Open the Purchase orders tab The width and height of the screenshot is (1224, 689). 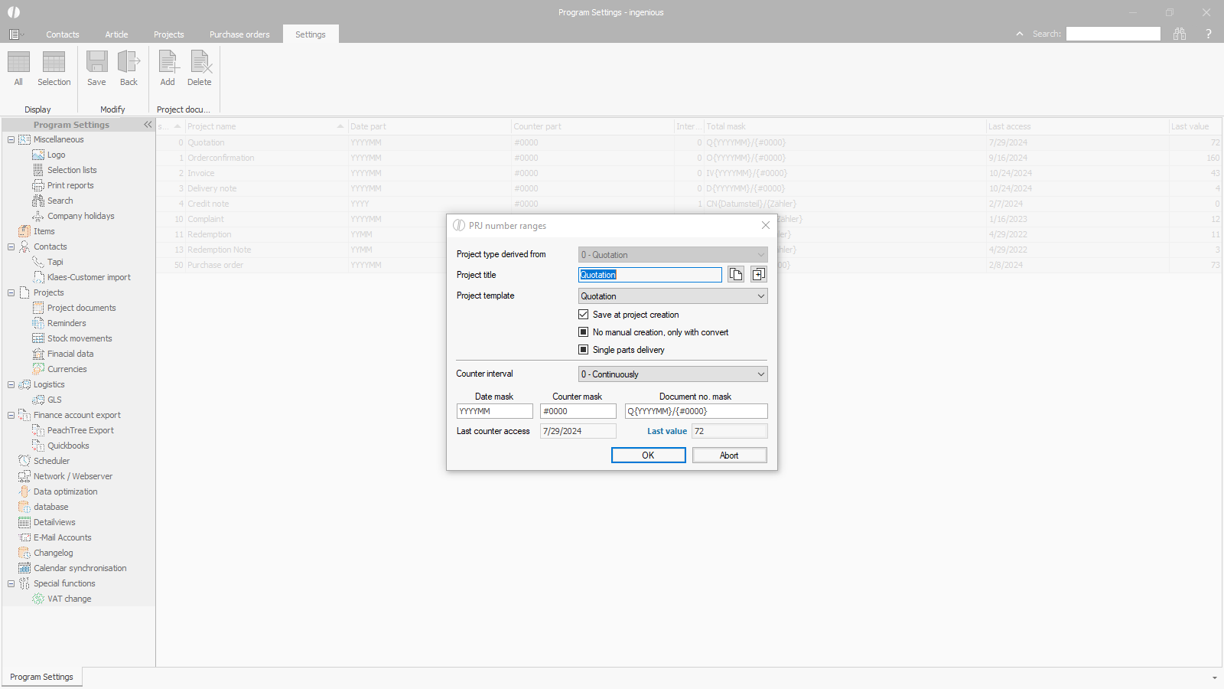coord(239,34)
